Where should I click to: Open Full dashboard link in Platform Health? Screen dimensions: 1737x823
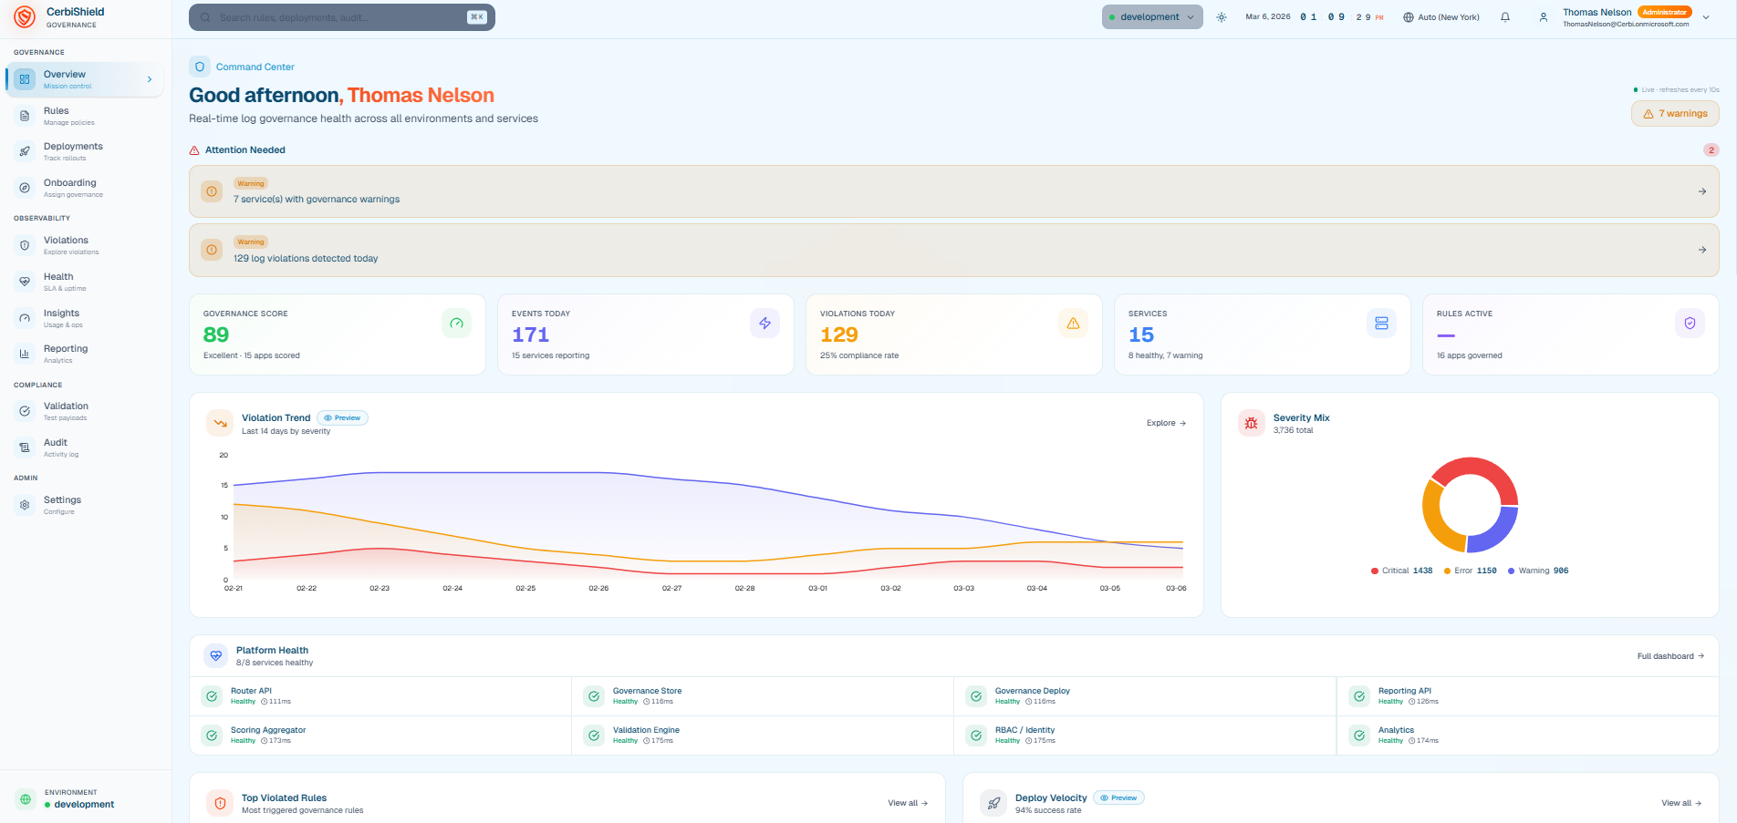[1670, 656]
